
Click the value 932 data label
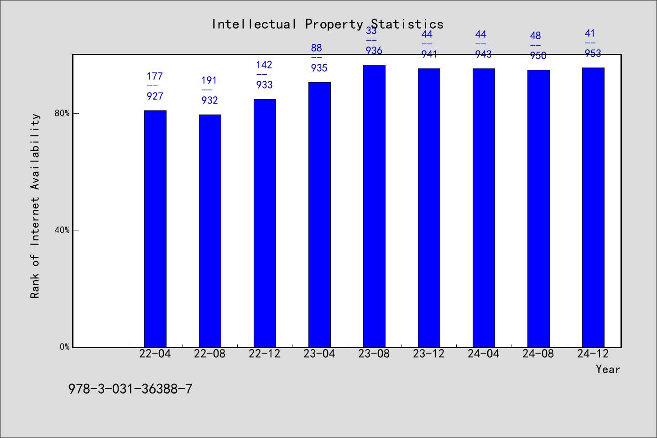210,100
